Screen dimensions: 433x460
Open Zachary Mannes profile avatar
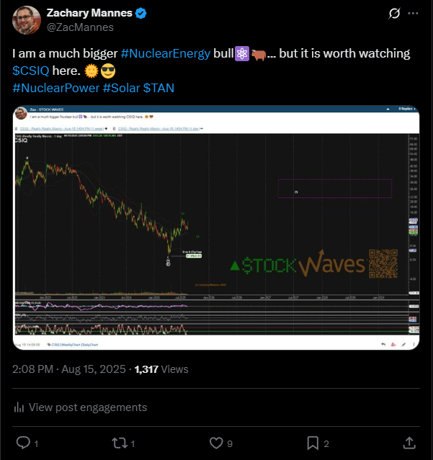pyautogui.click(x=27, y=20)
